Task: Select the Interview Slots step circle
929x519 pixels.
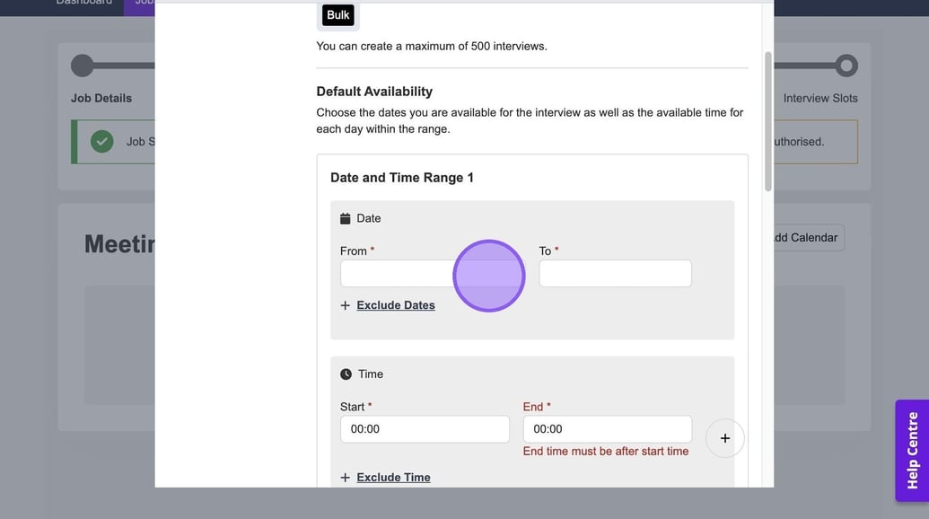Action: pos(846,66)
